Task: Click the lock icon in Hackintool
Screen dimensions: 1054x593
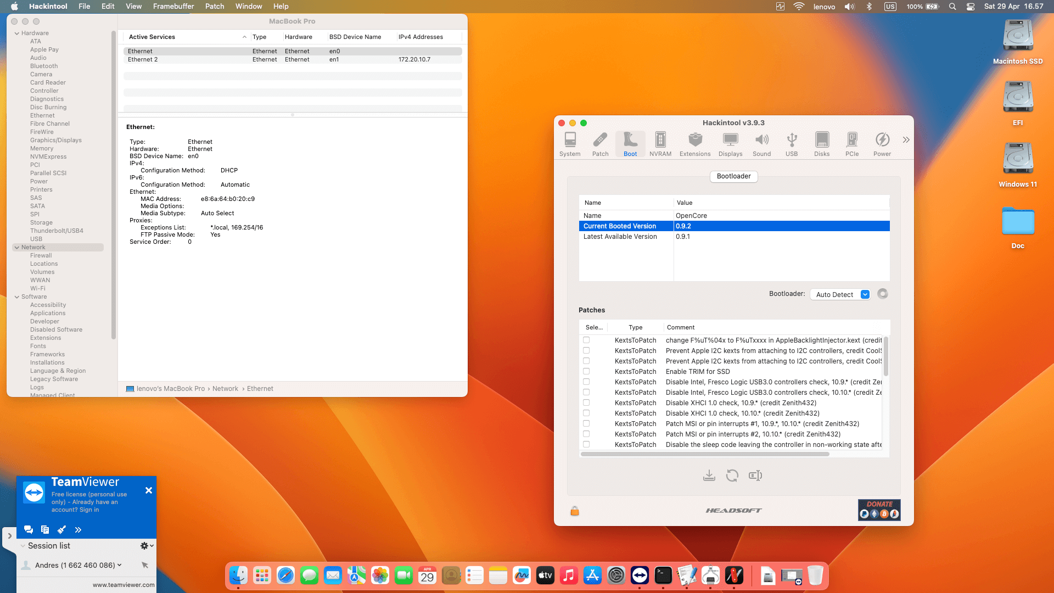Action: click(x=575, y=511)
